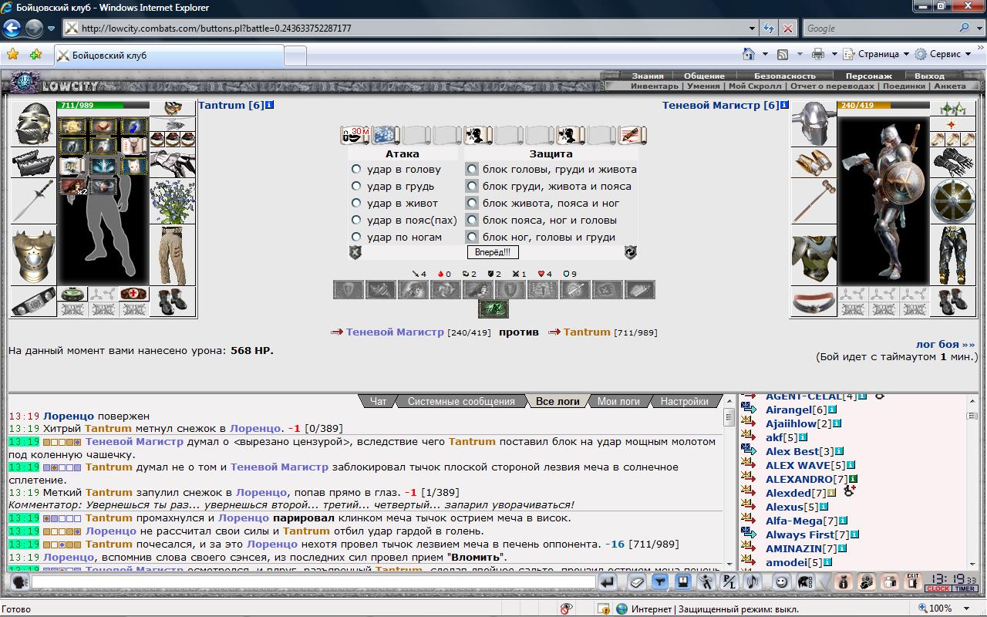
Task: Click the Internet Explorer favorites star
Action: click(13, 55)
